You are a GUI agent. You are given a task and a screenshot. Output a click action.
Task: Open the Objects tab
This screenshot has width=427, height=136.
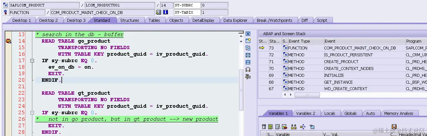click(x=176, y=20)
